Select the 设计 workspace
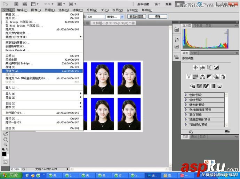240x179 pixels. point(157,4)
